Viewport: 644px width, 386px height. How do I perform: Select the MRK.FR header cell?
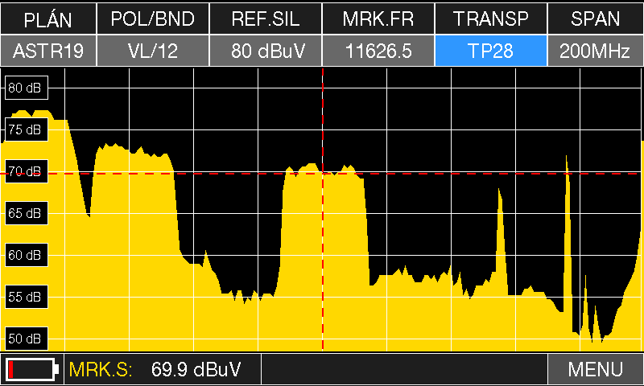click(378, 18)
